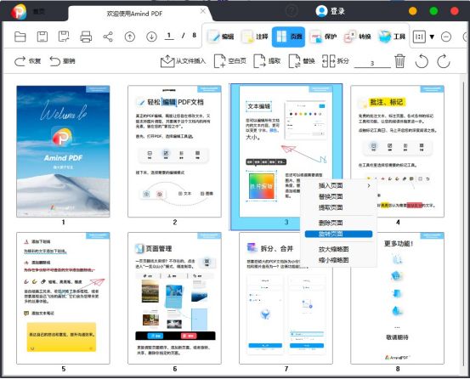
Task: Go to the next page with the down arrow
Action: tap(151, 37)
